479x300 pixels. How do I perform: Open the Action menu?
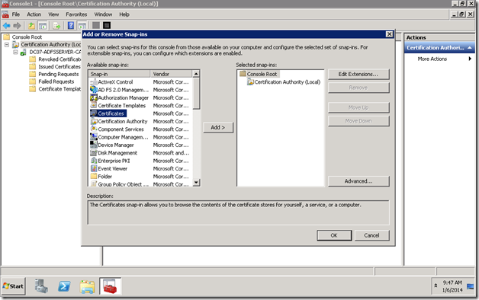click(34, 14)
